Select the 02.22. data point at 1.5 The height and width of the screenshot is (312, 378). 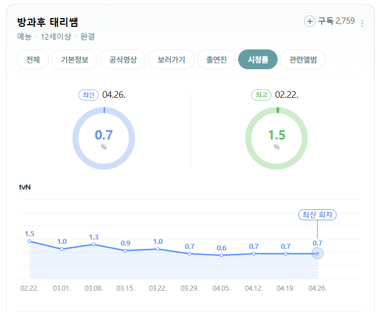[x=30, y=241]
